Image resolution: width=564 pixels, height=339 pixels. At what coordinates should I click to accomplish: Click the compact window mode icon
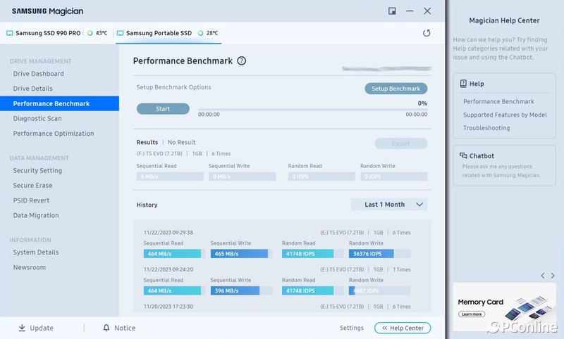click(392, 11)
